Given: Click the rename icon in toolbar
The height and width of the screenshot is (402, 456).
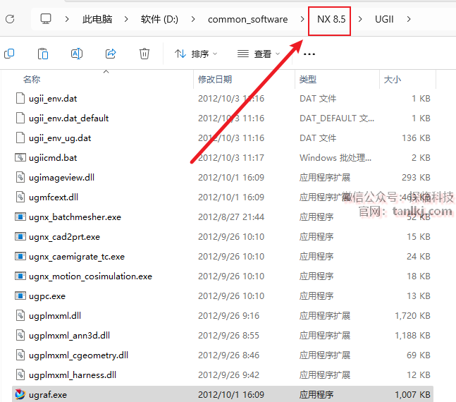Looking at the screenshot, I should tap(77, 54).
